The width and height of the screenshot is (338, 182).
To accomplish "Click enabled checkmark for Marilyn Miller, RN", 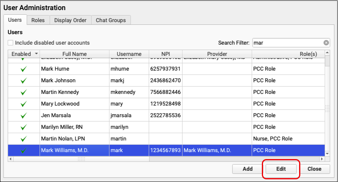I will (23, 127).
